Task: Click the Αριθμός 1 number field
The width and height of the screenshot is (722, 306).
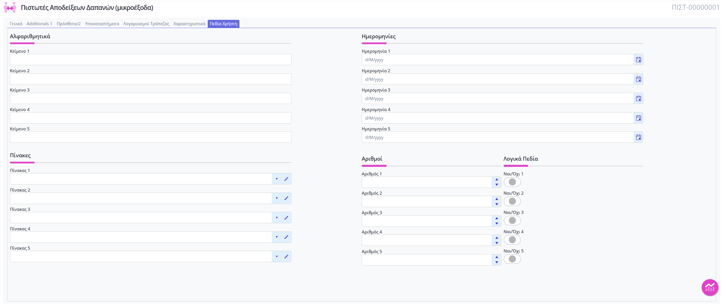Action: point(427,182)
